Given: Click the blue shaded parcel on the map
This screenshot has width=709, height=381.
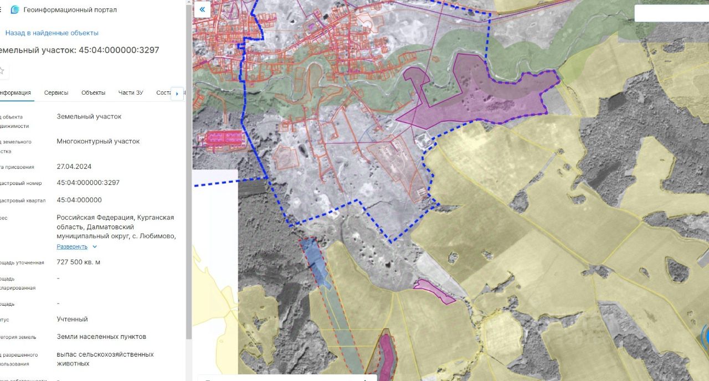Looking at the screenshot, I should tap(316, 263).
